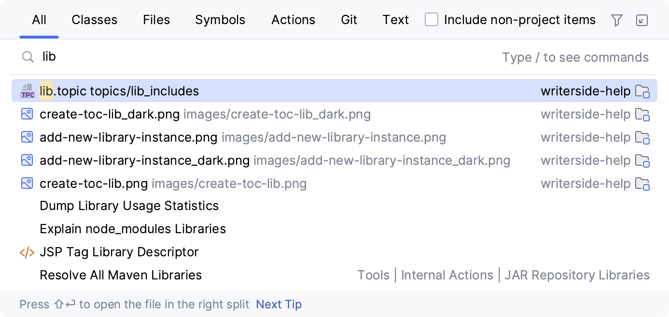Click the magnifier search icon
Screen dimensions: 669x317
click(28, 57)
